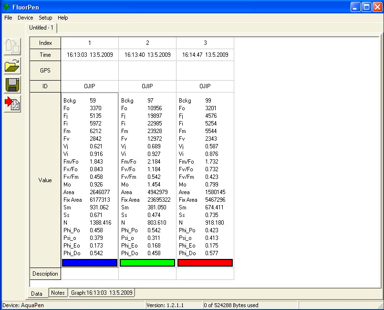Viewport: 384px width, 310px height.
Task: Click the Bckg value 97
Action: 150,101
